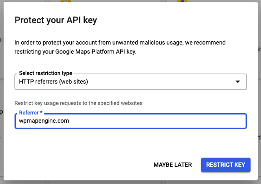Click the dimmed backdrop below the dialog

click(131, 182)
